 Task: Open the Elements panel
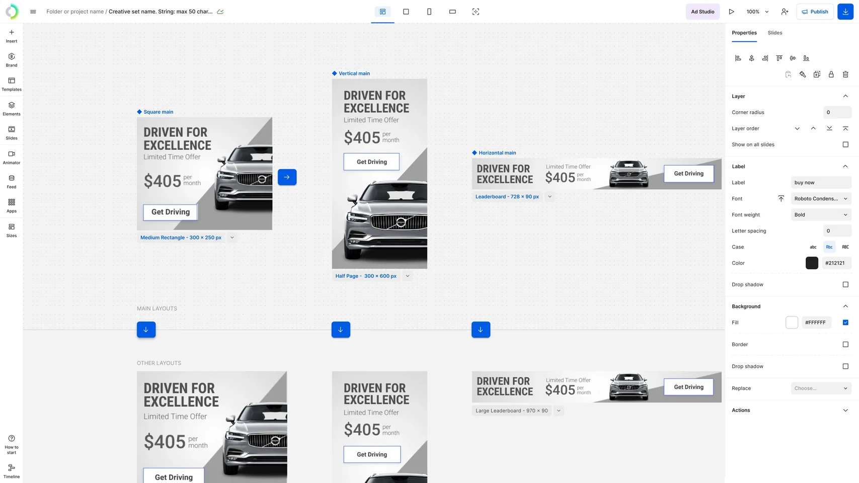12,109
